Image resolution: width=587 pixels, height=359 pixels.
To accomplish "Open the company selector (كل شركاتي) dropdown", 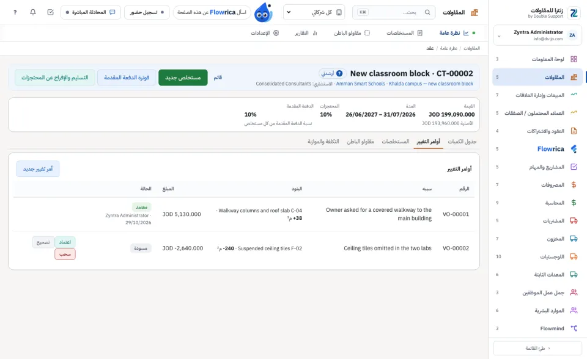I will [314, 12].
